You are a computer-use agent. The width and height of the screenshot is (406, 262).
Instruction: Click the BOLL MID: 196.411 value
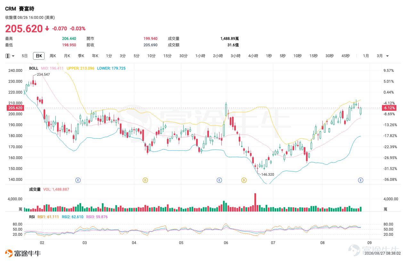[52, 68]
